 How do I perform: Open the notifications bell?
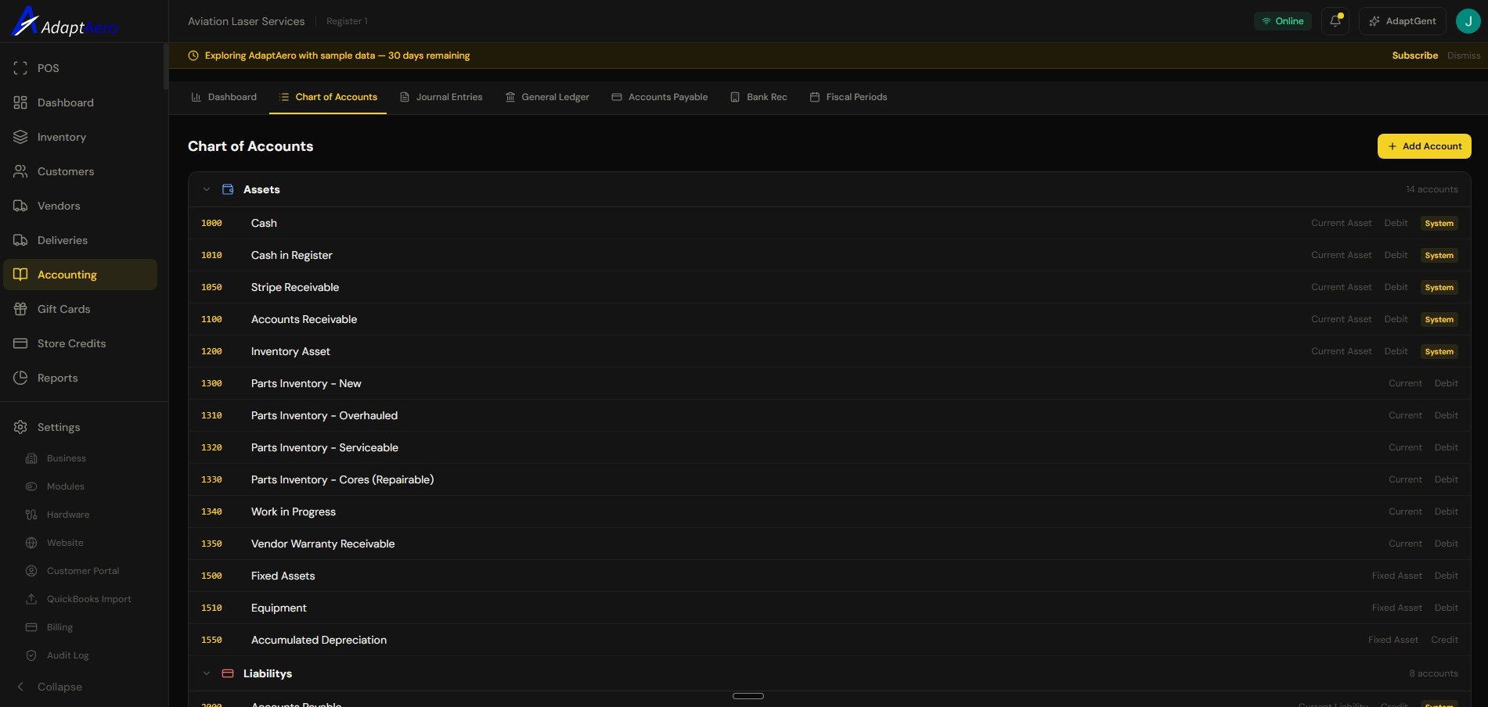[x=1335, y=21]
